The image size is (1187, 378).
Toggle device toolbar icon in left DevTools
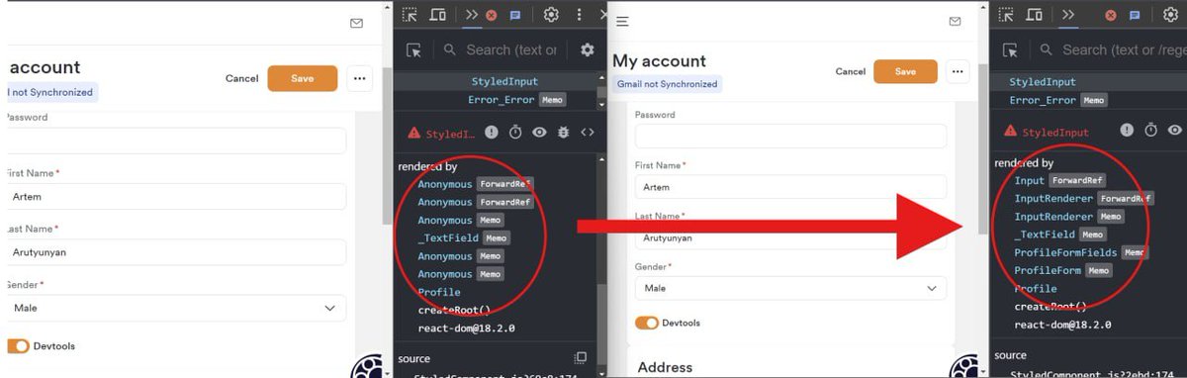coord(437,15)
